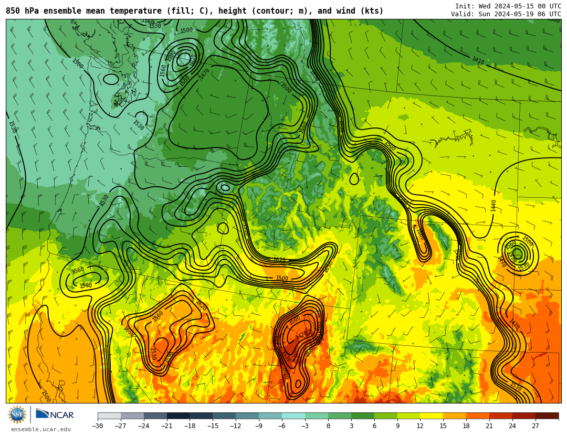Pick the colorbar segment between -15 and -12

(x=225, y=416)
